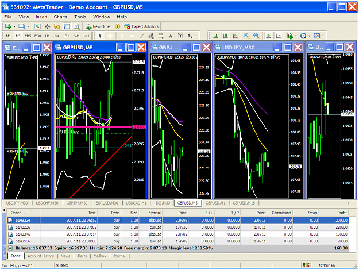
Task: Click the Expert Advisors button
Action: [x=141, y=26]
